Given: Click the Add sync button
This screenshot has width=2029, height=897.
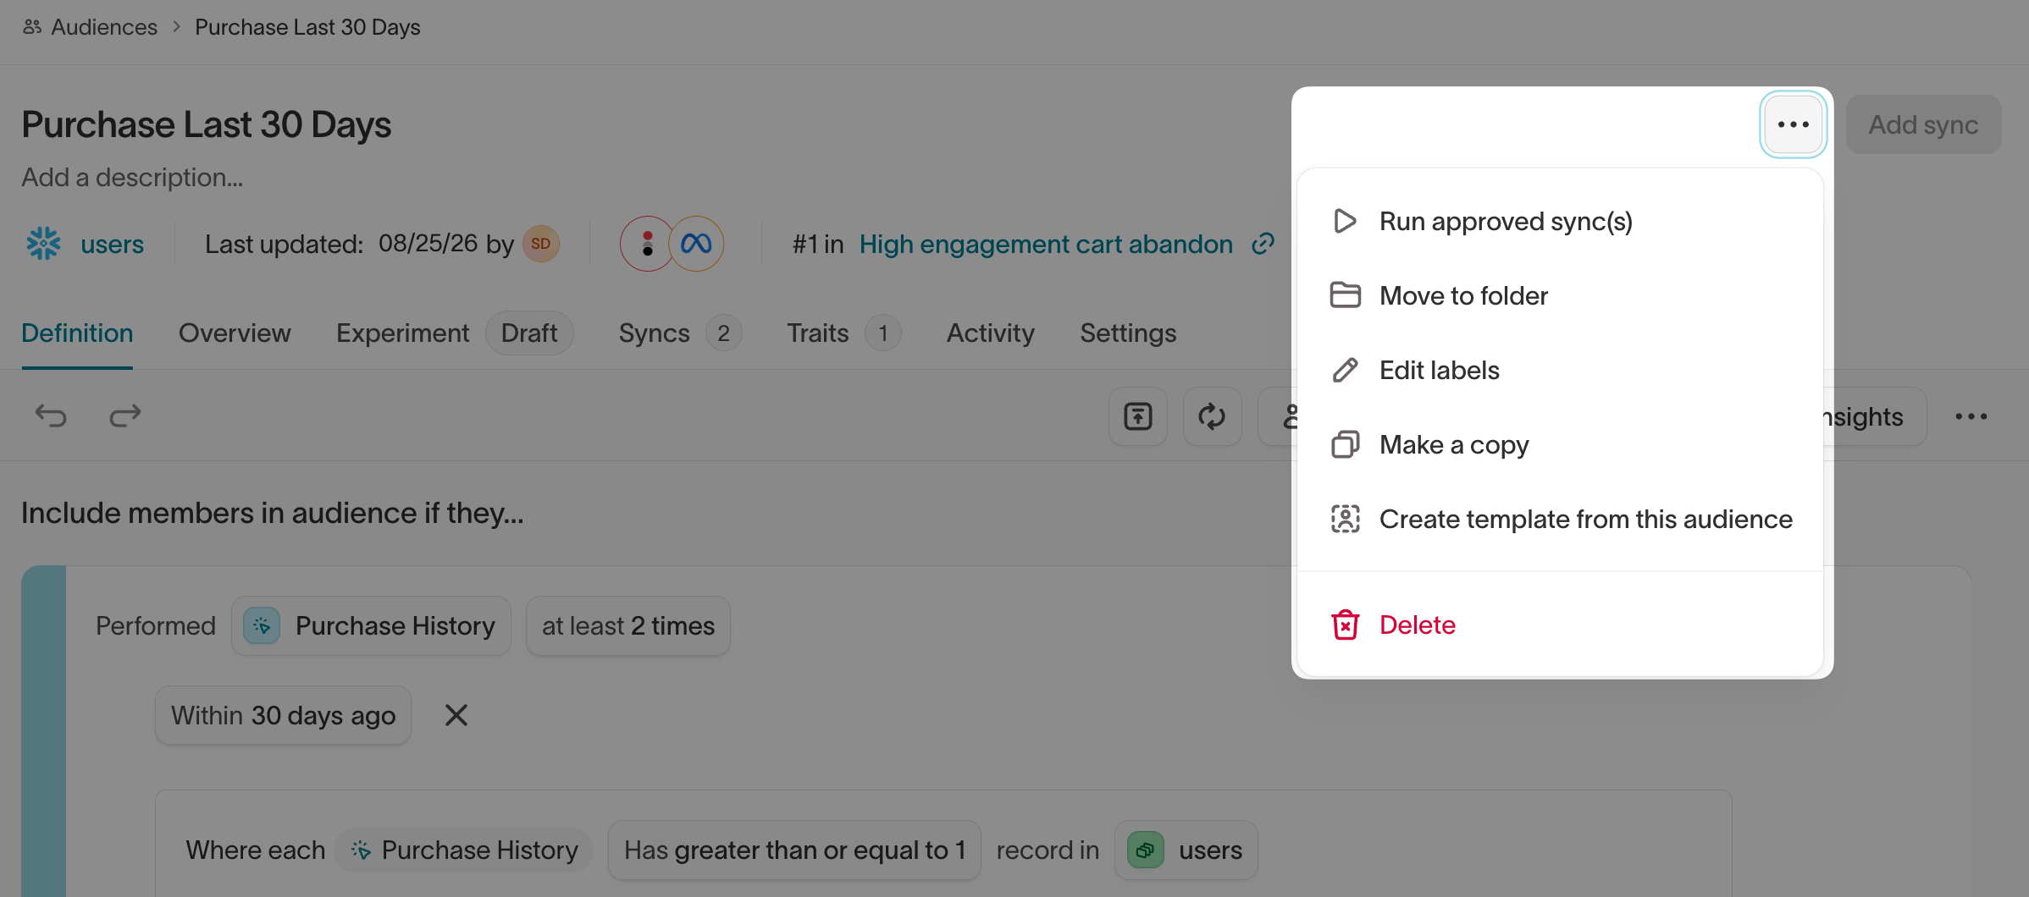Looking at the screenshot, I should pos(1923,124).
